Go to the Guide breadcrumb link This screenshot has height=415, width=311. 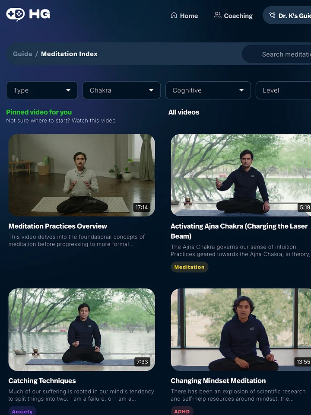pyautogui.click(x=22, y=54)
